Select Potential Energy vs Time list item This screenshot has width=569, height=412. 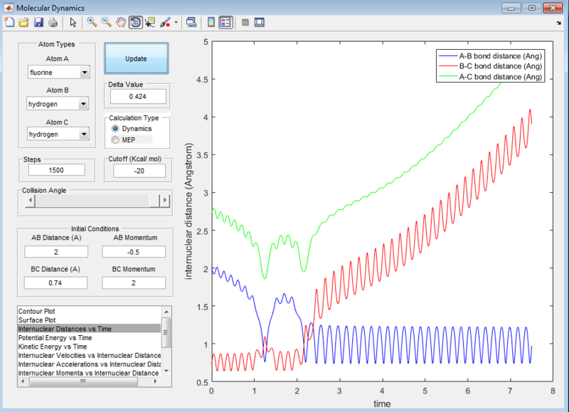[x=55, y=338]
